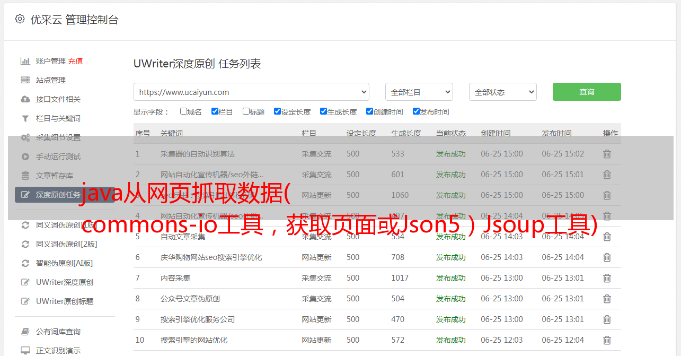Viewport: 681px width, 356px height.
Task: Click the red 充值 link
Action: (75, 61)
